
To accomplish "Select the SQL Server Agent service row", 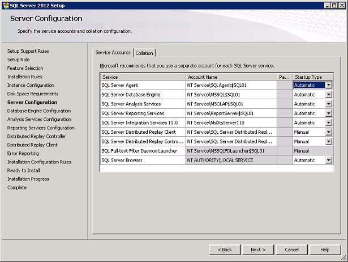I will (x=143, y=85).
